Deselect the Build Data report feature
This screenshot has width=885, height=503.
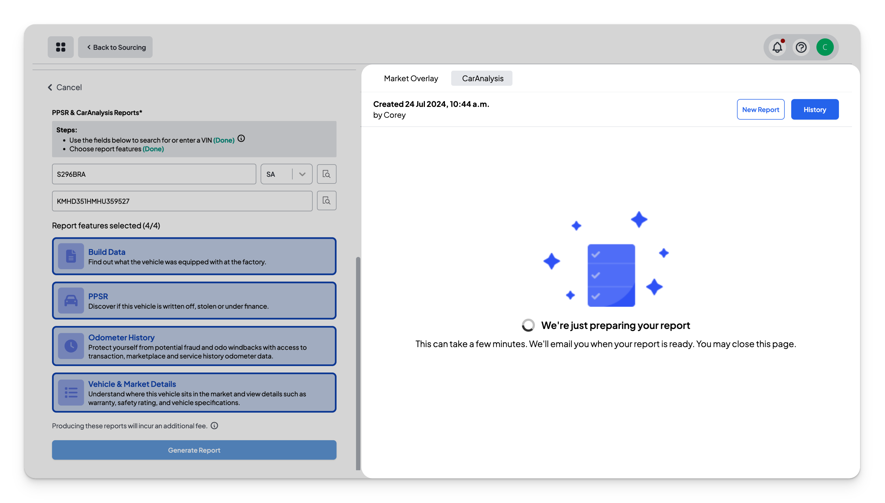pos(194,256)
